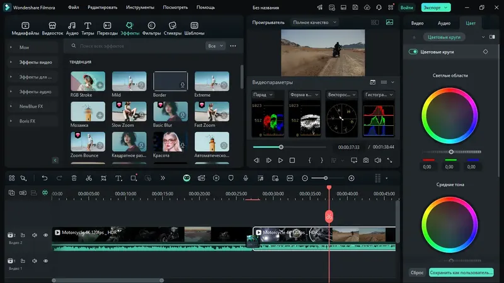Take a snapshot with the camera icon

[365, 160]
